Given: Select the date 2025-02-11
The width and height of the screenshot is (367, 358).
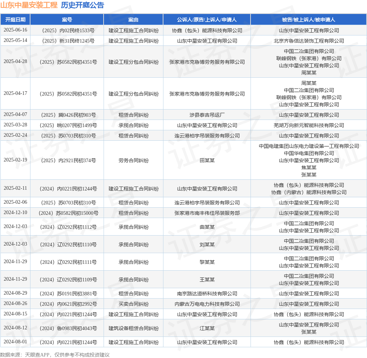Looking at the screenshot, I should pos(15,188).
